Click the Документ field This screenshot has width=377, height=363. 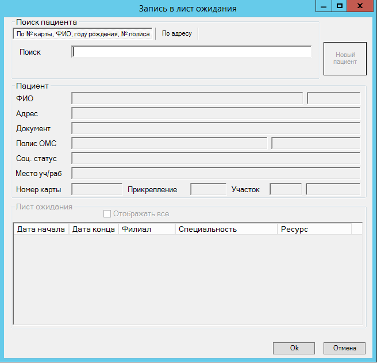[x=216, y=129]
